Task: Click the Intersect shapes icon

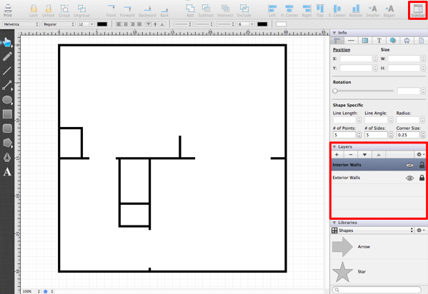Action: pyautogui.click(x=225, y=11)
